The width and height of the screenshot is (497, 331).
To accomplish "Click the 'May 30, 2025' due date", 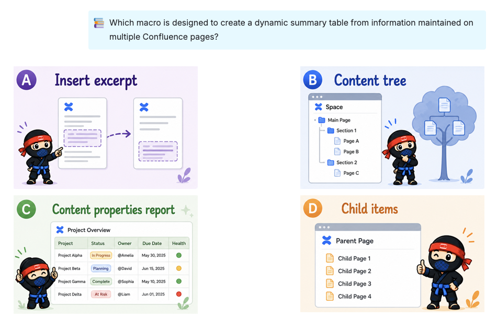I will point(153,255).
